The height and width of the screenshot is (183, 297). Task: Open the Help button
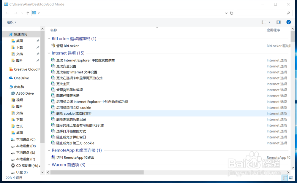[x=288, y=22]
